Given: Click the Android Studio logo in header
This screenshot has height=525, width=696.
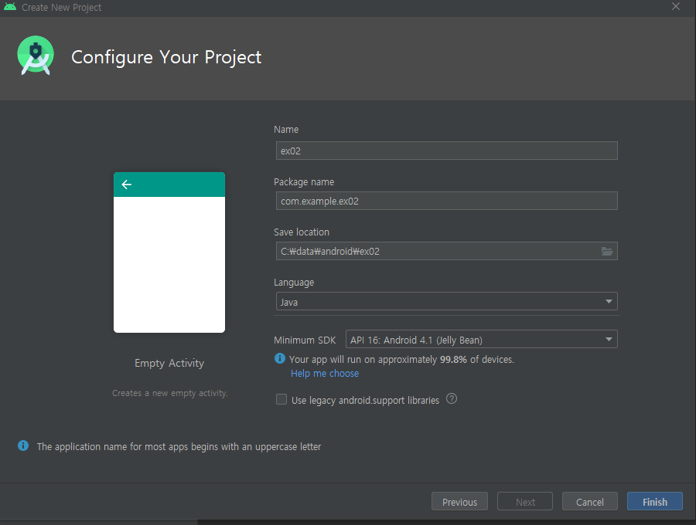Looking at the screenshot, I should 36,56.
